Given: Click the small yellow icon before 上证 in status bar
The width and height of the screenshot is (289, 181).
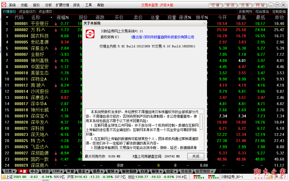Looking at the screenshot, I should click(3, 177).
